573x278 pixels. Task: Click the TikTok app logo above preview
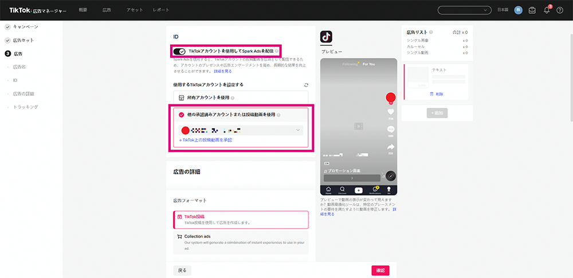pyautogui.click(x=326, y=37)
